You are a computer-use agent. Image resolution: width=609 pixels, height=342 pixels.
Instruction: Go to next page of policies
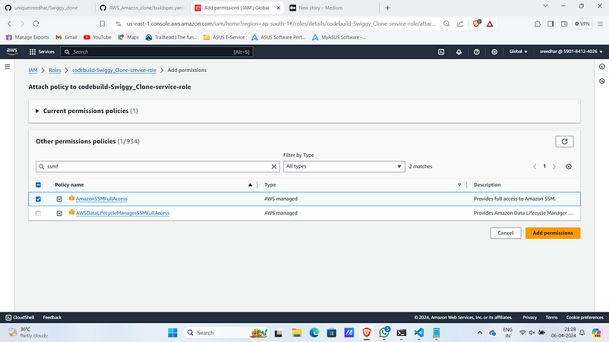554,166
